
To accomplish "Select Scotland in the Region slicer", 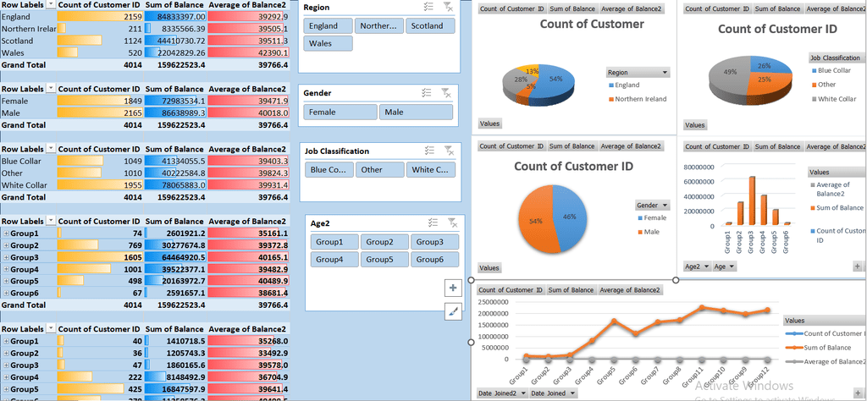I will pyautogui.click(x=427, y=26).
